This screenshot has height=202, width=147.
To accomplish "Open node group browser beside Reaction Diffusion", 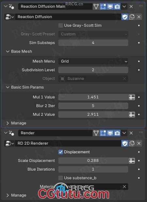I will tap(9, 17).
